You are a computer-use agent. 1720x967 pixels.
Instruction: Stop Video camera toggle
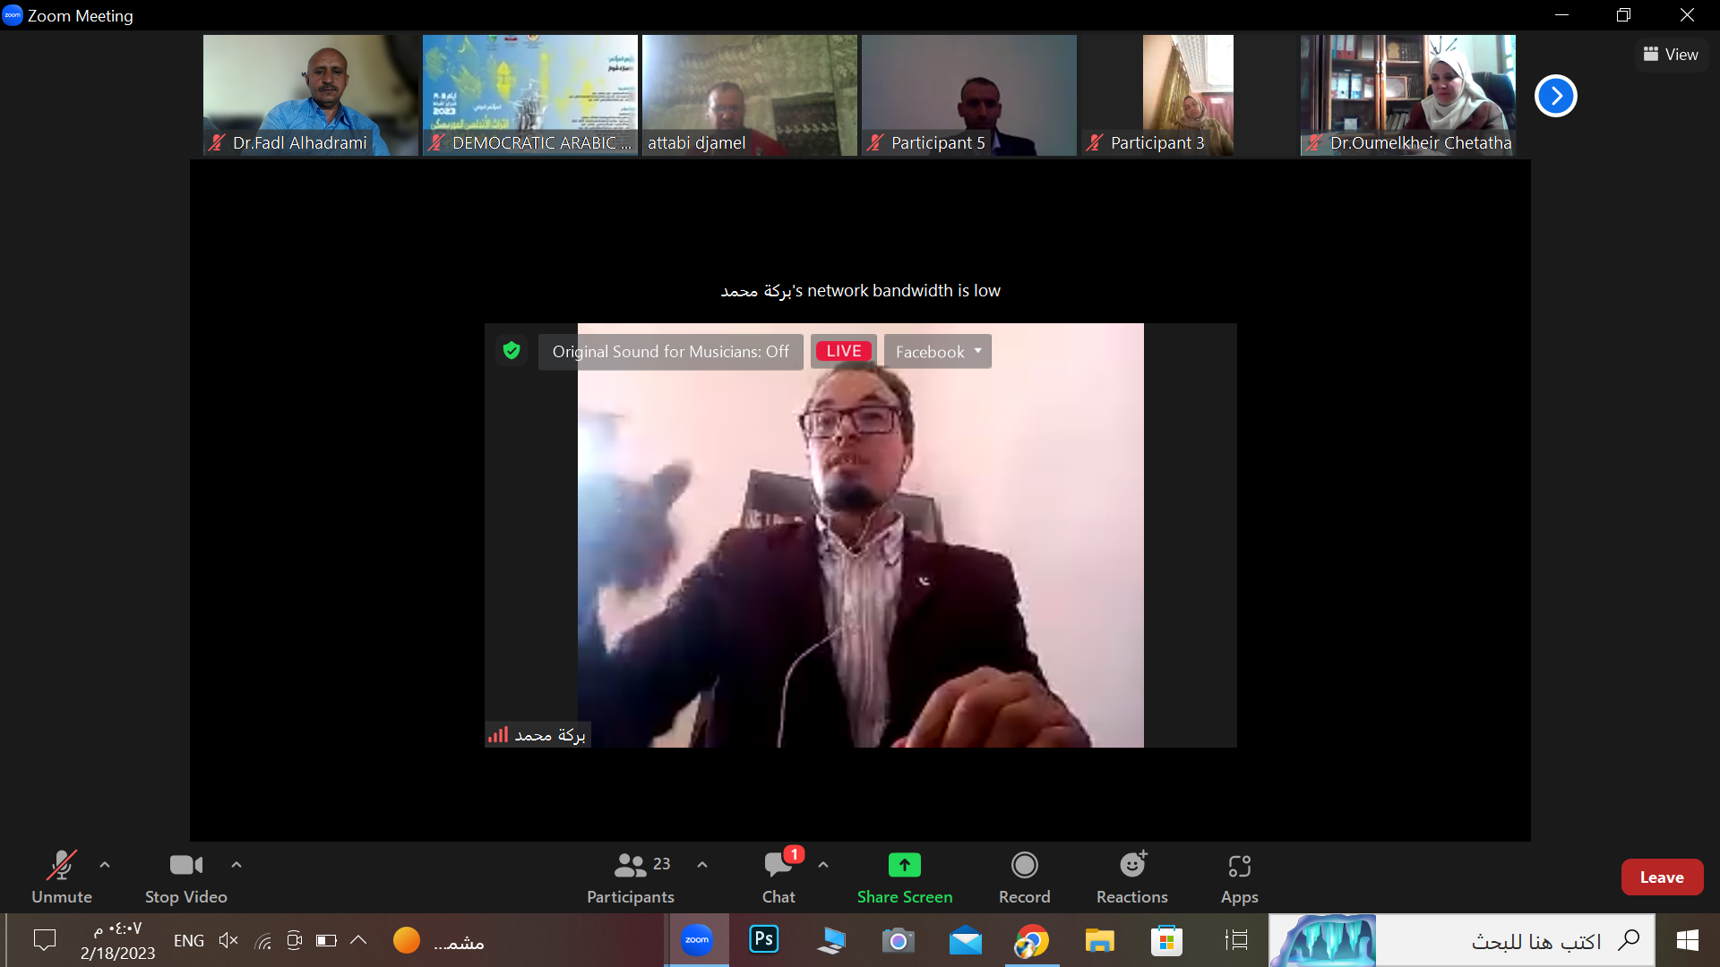[185, 866]
